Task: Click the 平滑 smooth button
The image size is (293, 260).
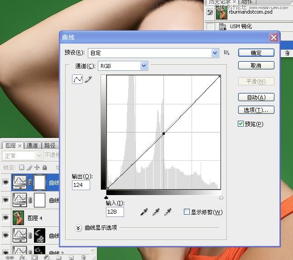Action: pyautogui.click(x=256, y=81)
